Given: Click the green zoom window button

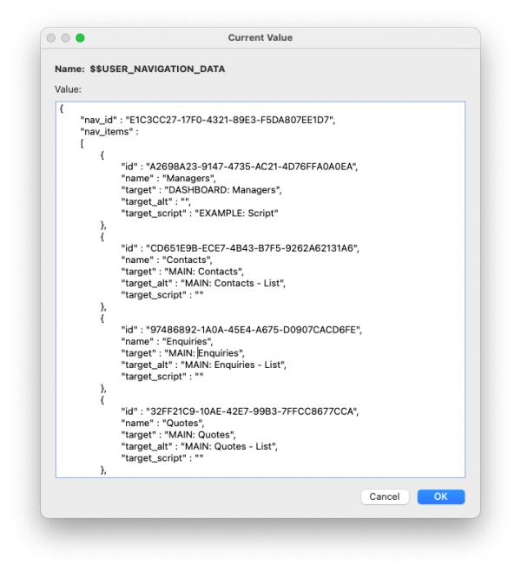Looking at the screenshot, I should point(80,38).
